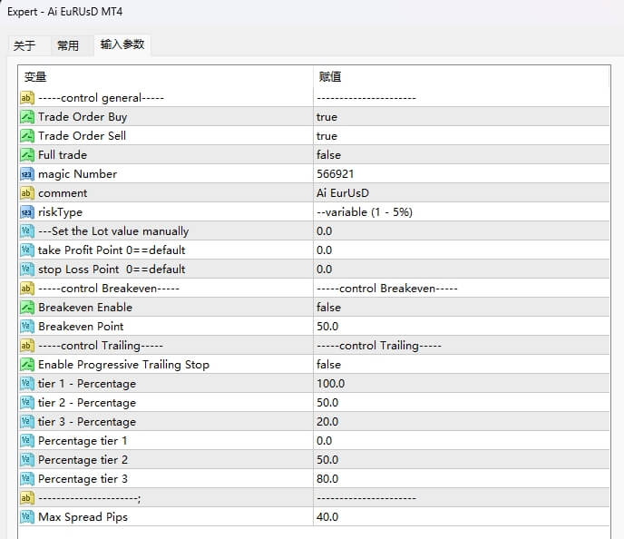The height and width of the screenshot is (539, 624).
Task: Toggle the Breakeven Enable false value
Action: [328, 308]
